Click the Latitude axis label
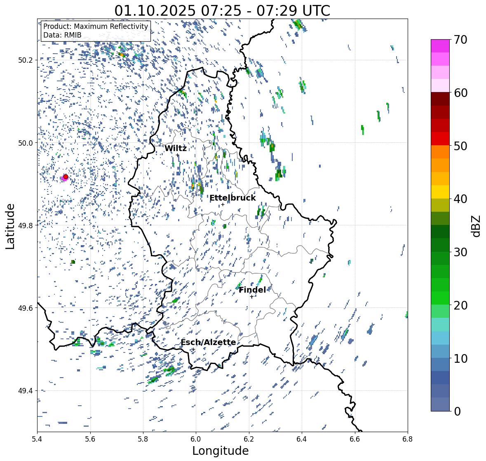Viewport: 486px width, 461px height. tap(10, 227)
